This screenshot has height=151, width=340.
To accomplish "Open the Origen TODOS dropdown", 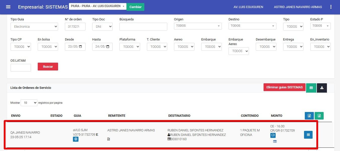I will pos(198,26).
